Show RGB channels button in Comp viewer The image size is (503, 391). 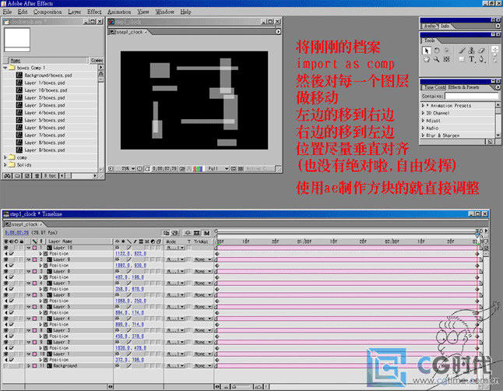199,168
